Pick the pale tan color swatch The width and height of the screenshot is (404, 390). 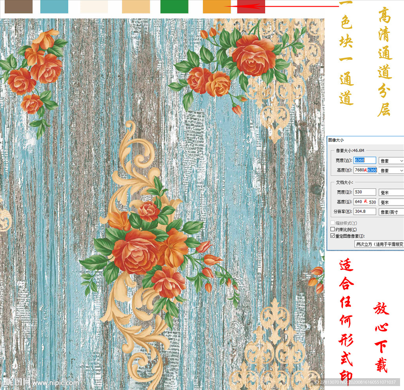pos(136,6)
